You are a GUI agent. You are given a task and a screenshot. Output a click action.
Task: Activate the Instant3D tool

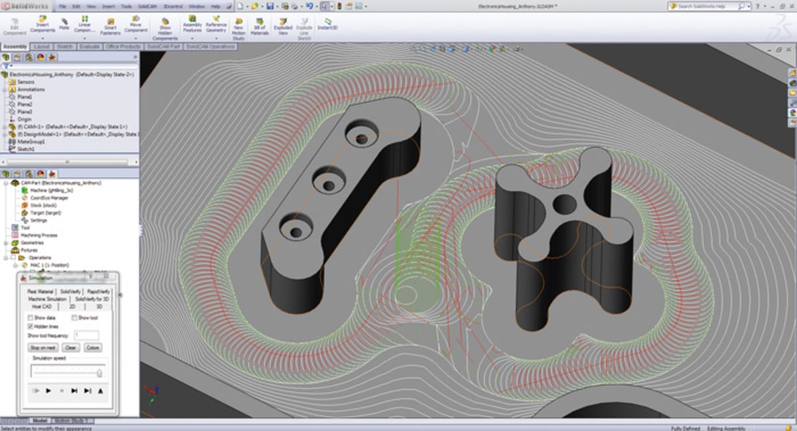[x=329, y=21]
